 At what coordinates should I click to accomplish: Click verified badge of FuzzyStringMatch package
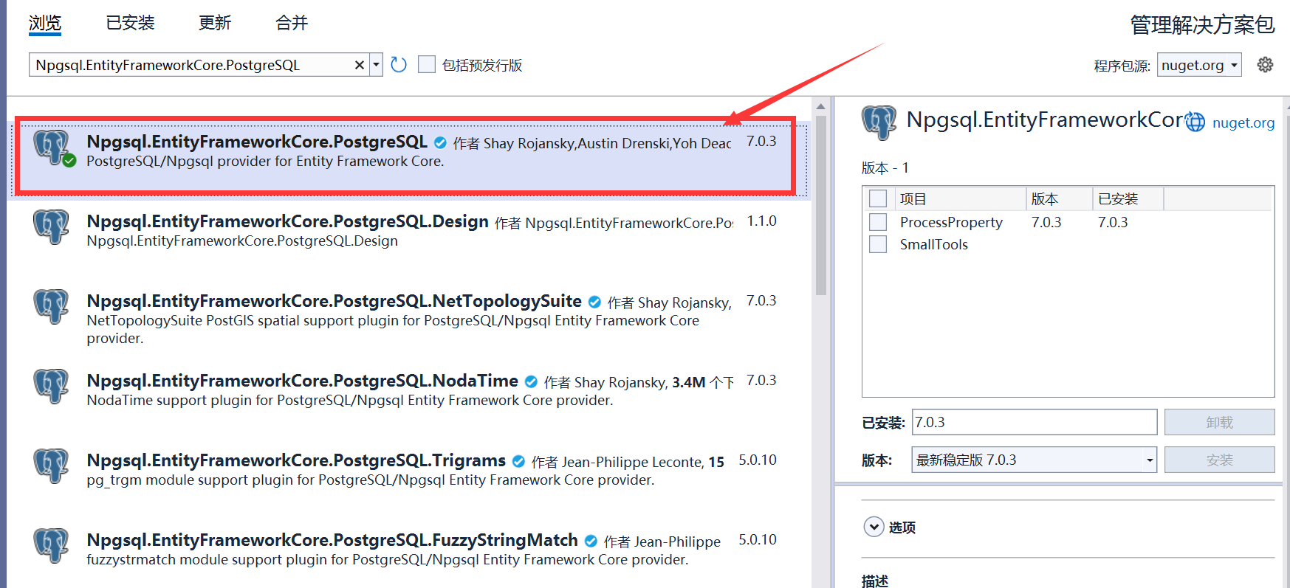point(591,541)
